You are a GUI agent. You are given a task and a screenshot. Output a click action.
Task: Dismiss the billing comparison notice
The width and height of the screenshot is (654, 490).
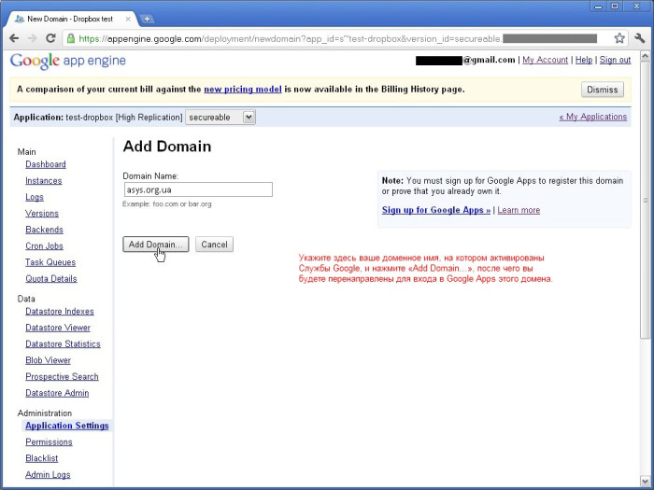tap(603, 90)
